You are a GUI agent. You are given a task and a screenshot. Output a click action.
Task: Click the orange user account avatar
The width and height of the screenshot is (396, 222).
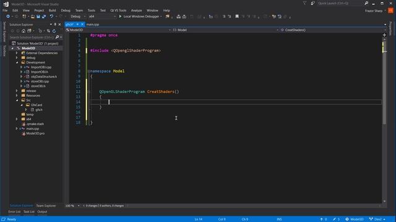390,10
